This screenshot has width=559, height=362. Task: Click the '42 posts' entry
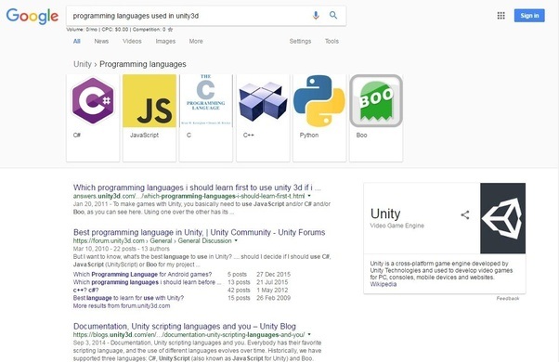pos(239,290)
